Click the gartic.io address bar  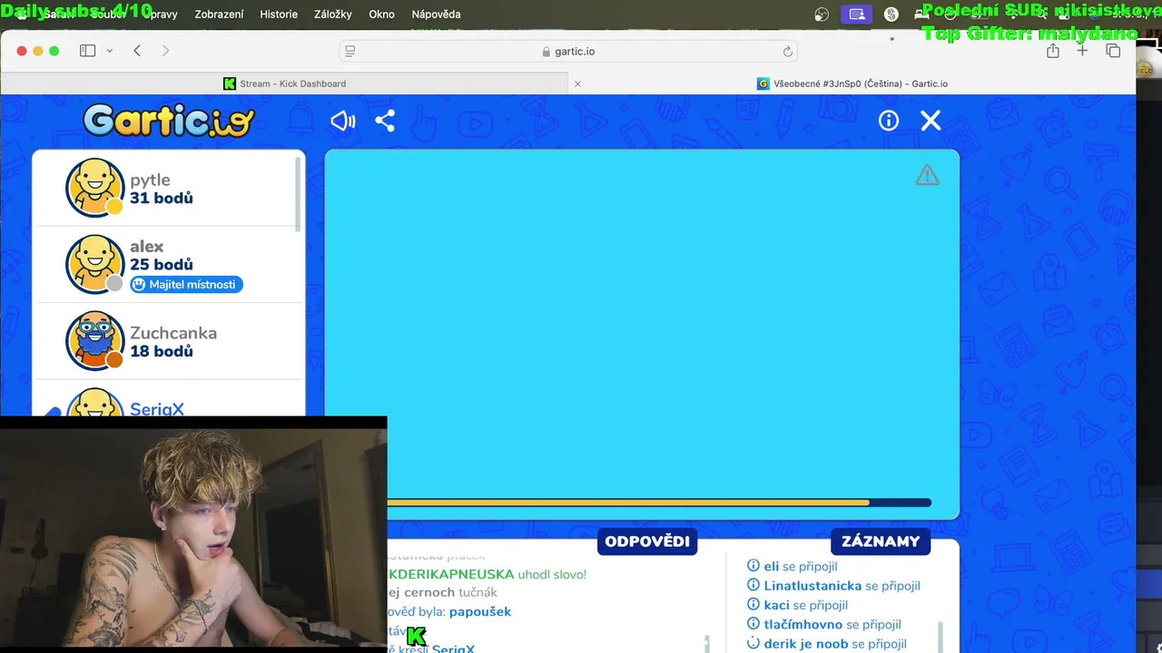569,52
